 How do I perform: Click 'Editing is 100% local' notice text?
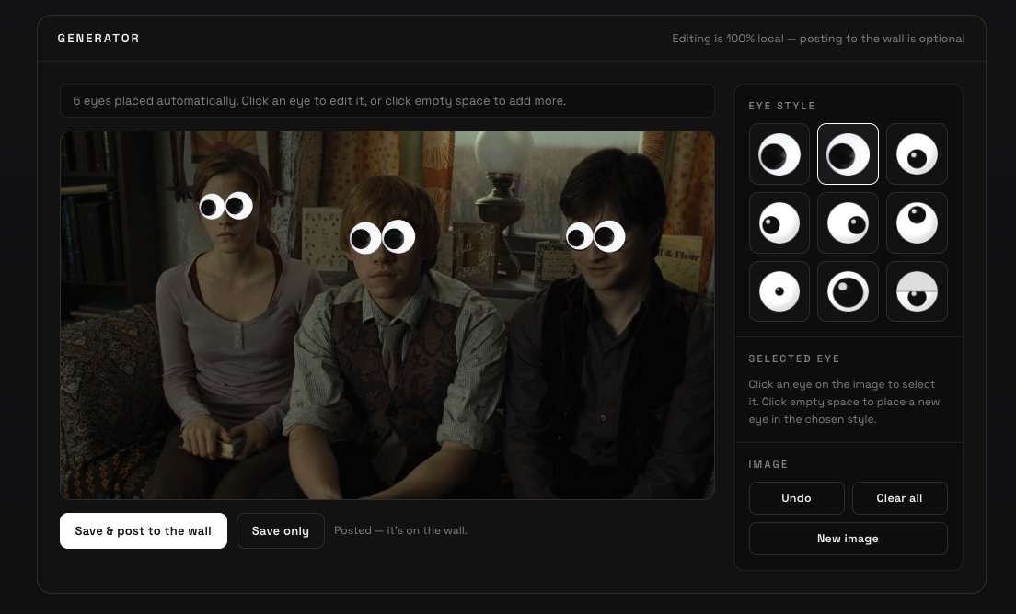click(x=818, y=39)
